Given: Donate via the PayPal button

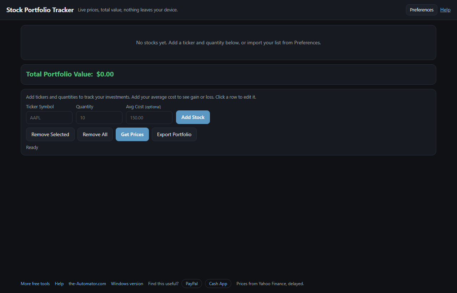Looking at the screenshot, I should tap(192, 284).
